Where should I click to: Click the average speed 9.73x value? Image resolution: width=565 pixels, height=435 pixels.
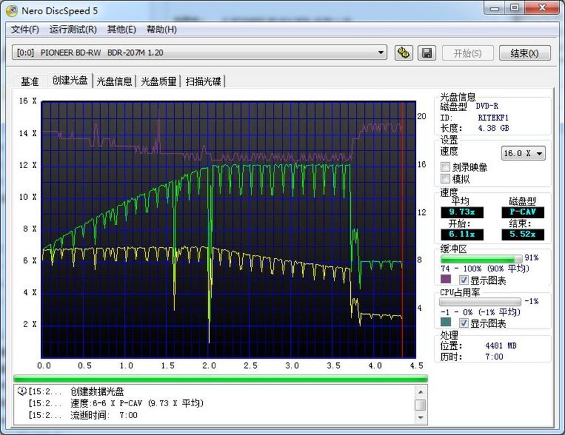tap(462, 212)
